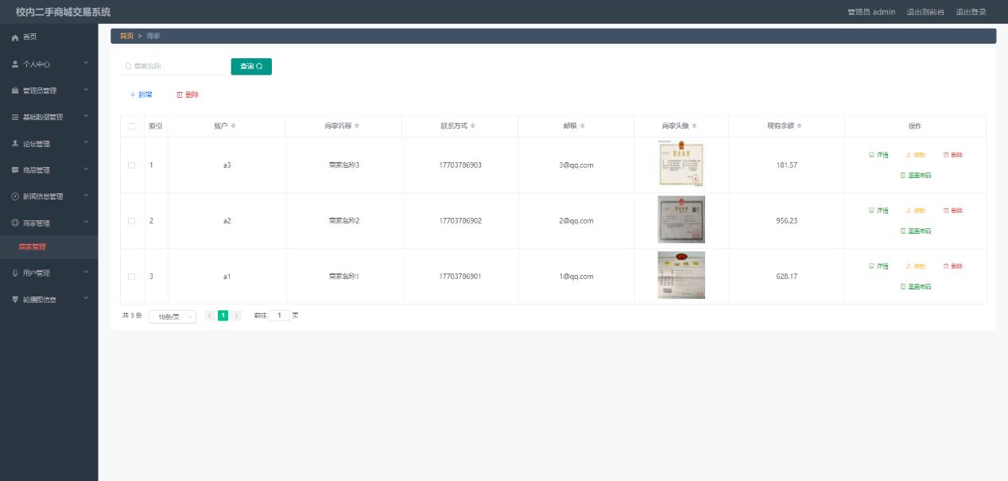Screen dimensions: 1008x481
Task: Sort table by 现有余额 column arrows
Action: tap(800, 126)
